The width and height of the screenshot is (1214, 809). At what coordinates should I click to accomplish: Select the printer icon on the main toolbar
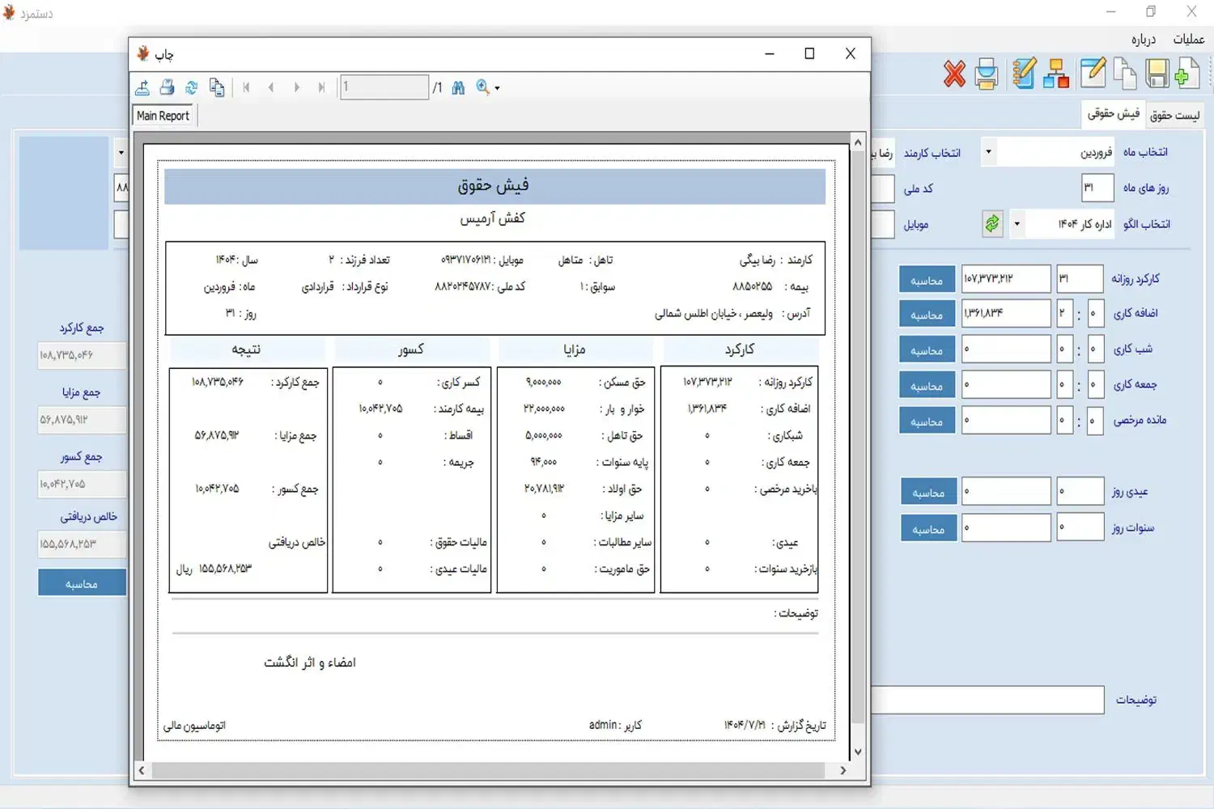(987, 74)
